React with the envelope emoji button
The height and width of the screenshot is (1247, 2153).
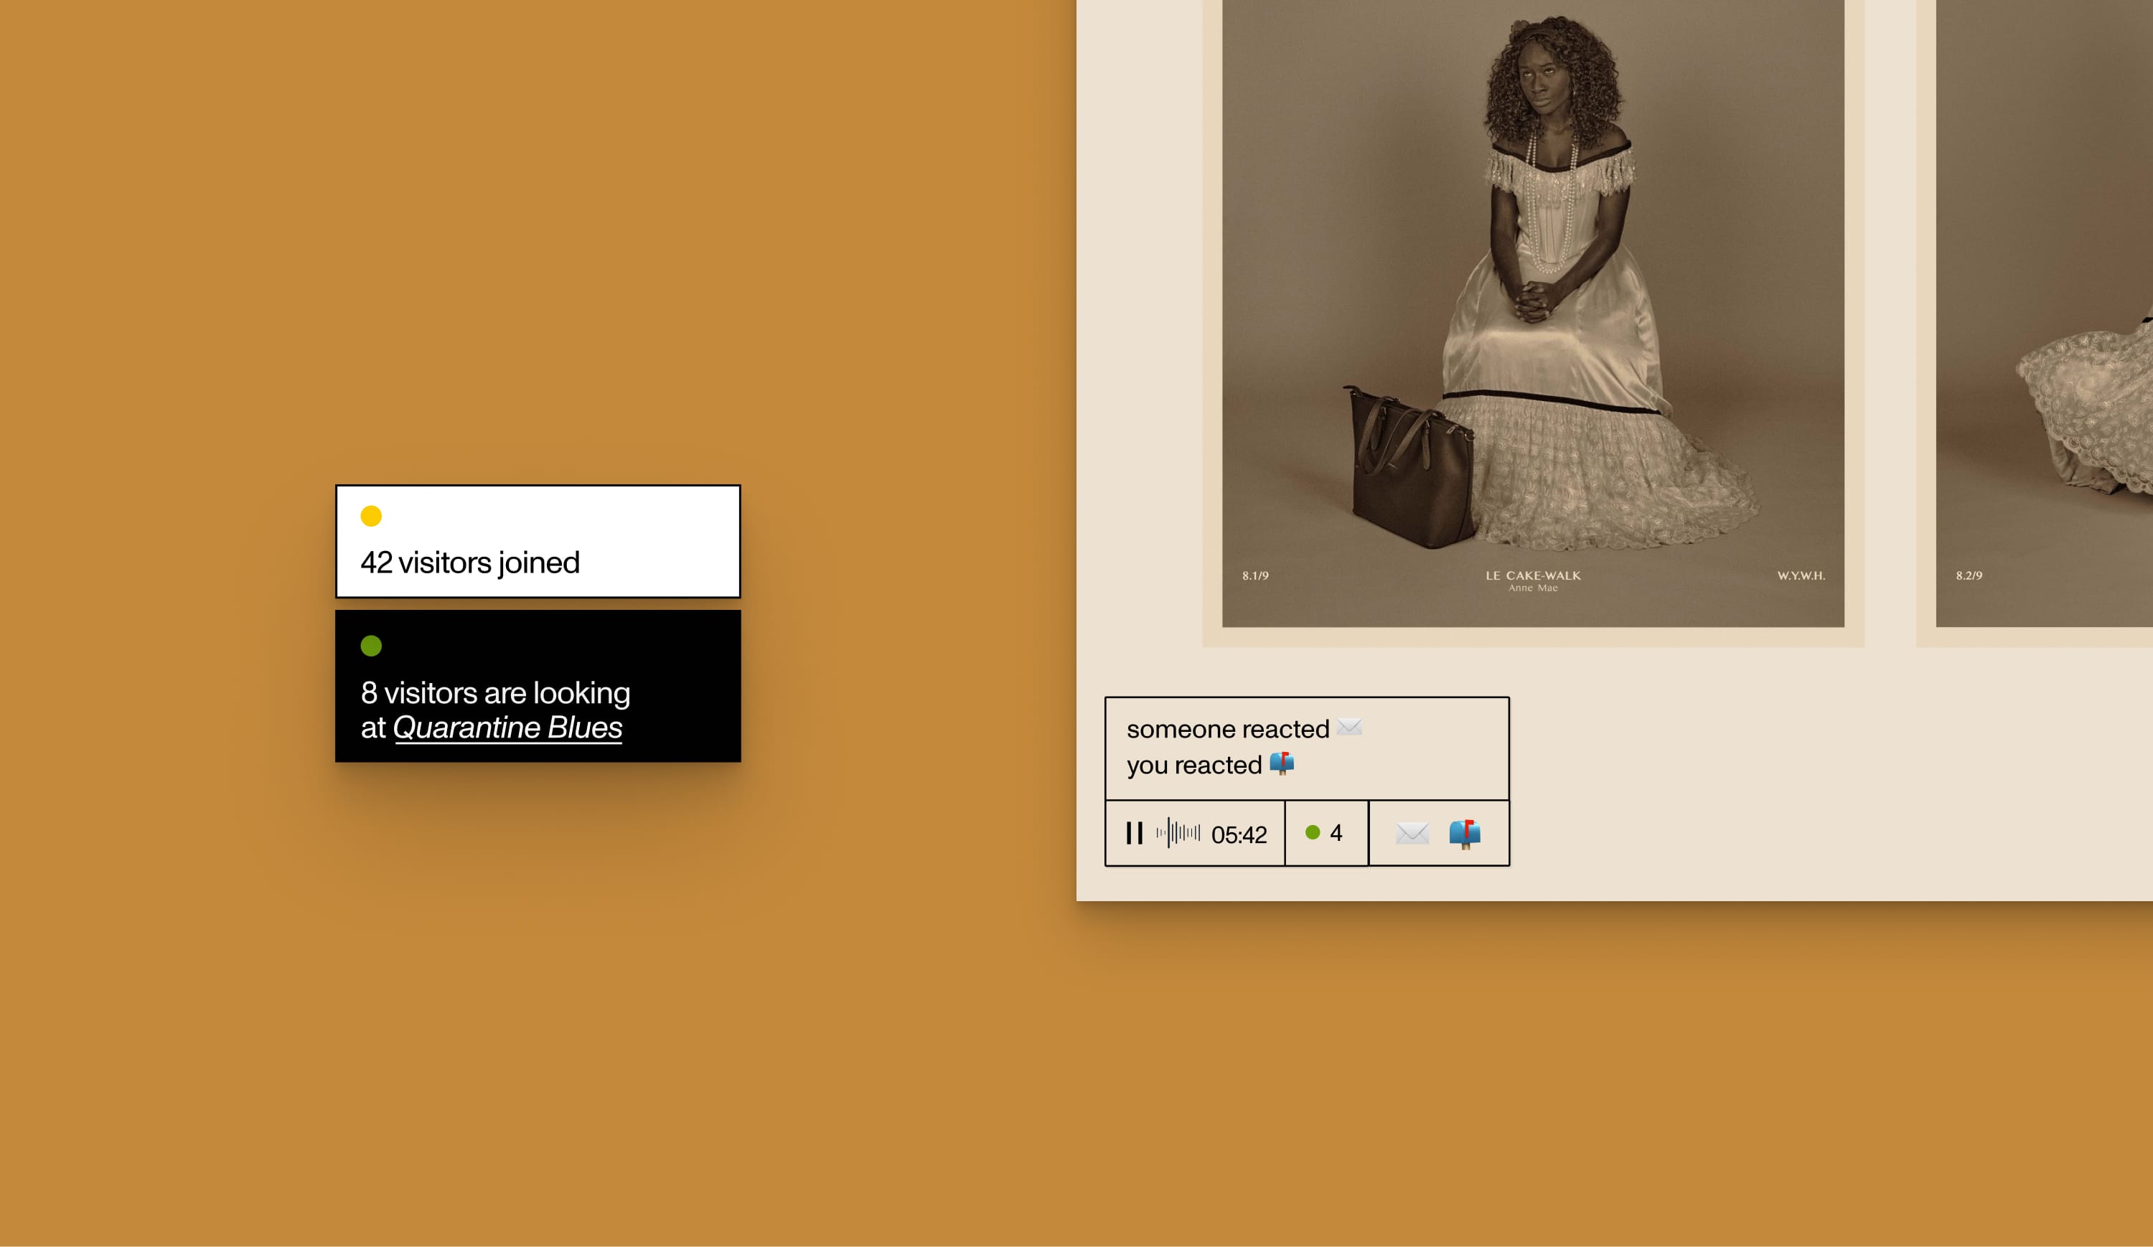pyautogui.click(x=1412, y=833)
